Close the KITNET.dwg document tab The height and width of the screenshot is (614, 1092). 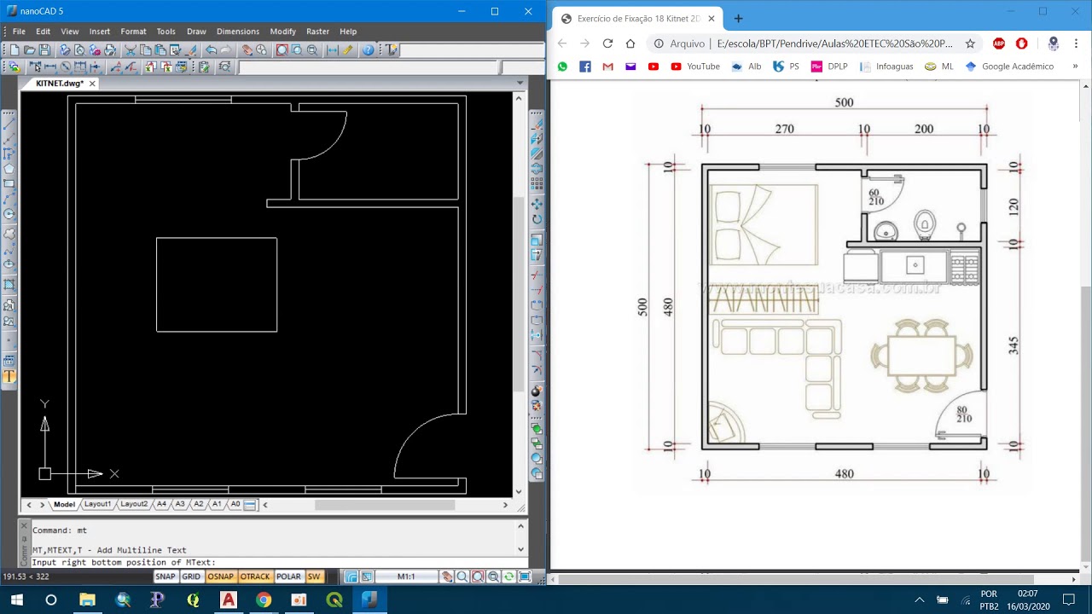[92, 84]
